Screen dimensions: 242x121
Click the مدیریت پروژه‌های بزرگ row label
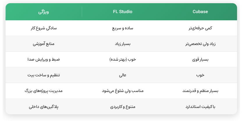tap(44, 91)
